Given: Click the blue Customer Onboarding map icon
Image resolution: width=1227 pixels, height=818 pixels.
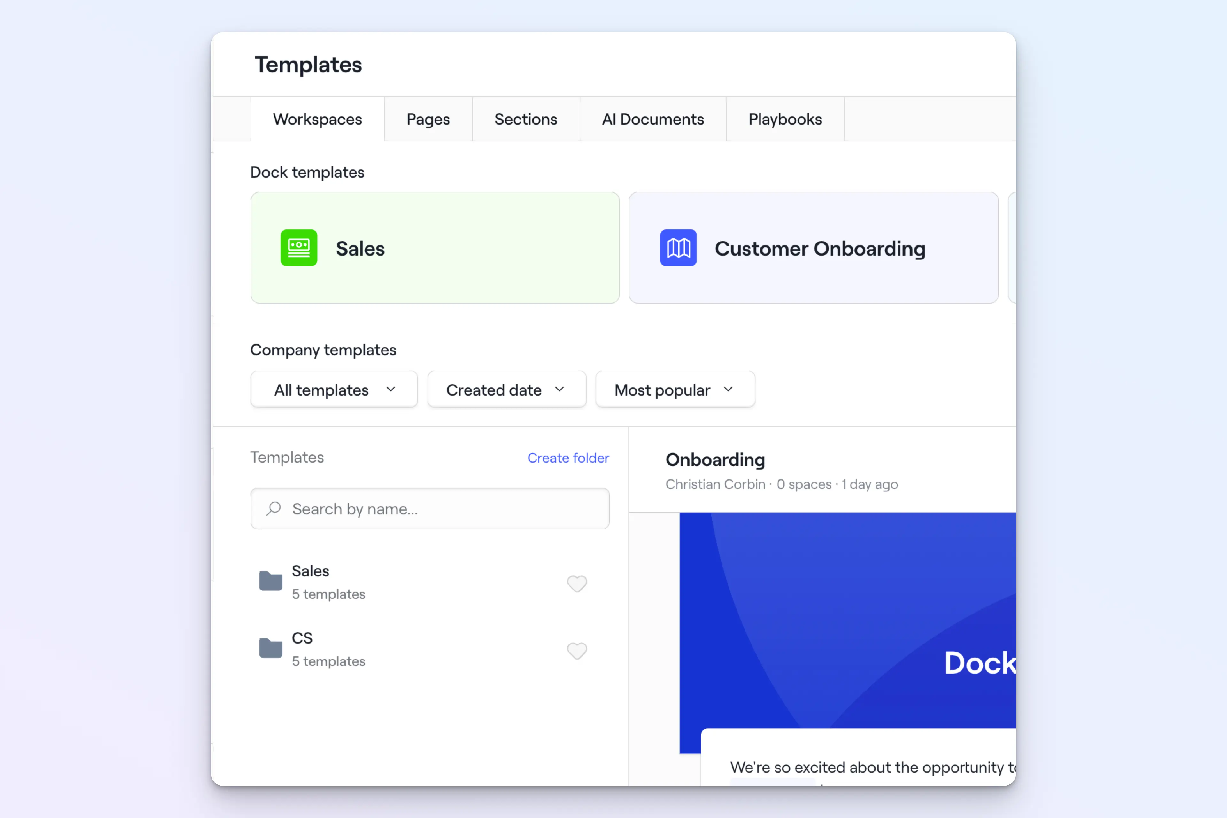Looking at the screenshot, I should (x=678, y=248).
